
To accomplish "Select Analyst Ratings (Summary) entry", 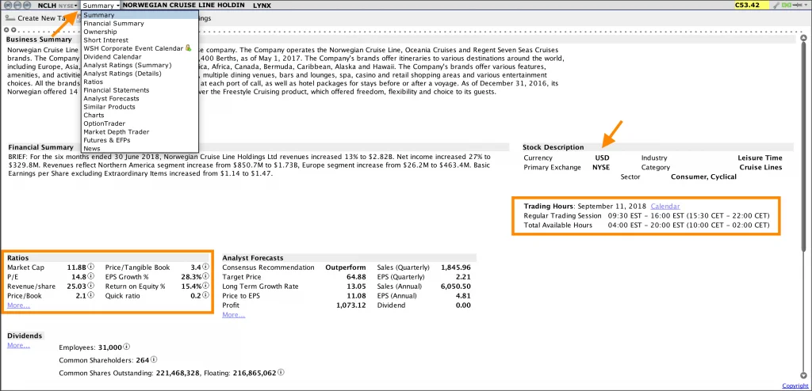I will (140, 65).
